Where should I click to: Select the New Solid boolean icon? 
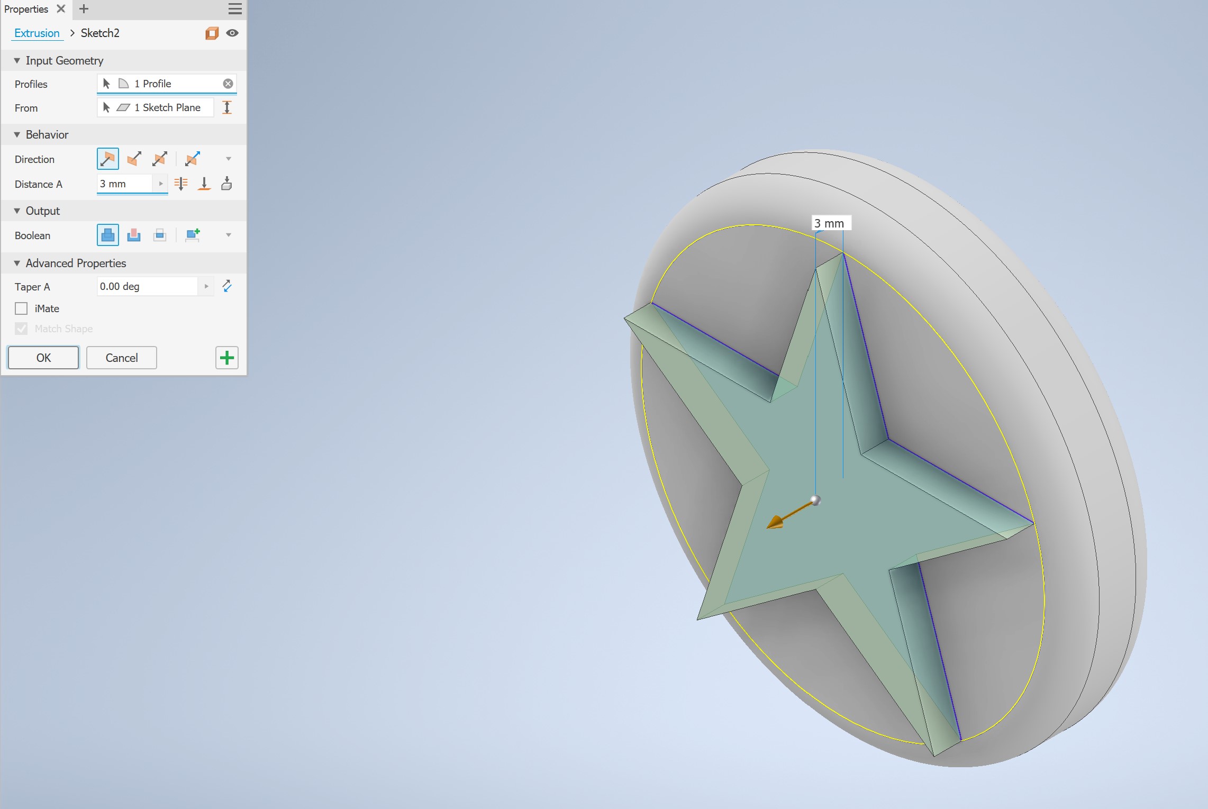[x=193, y=235]
